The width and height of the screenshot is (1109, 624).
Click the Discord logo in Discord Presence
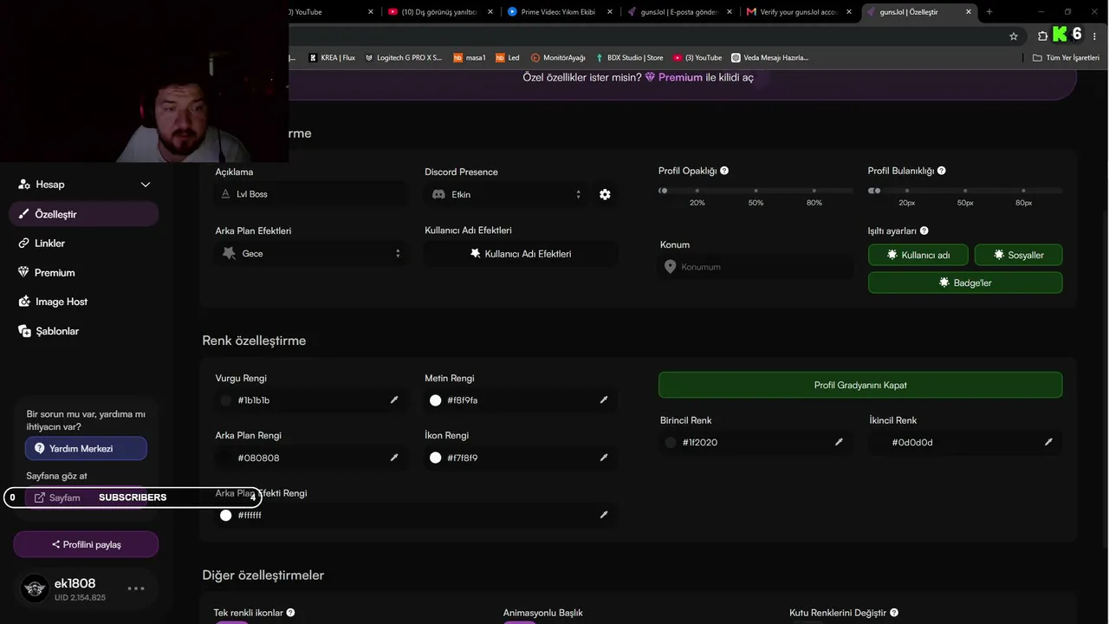point(438,194)
